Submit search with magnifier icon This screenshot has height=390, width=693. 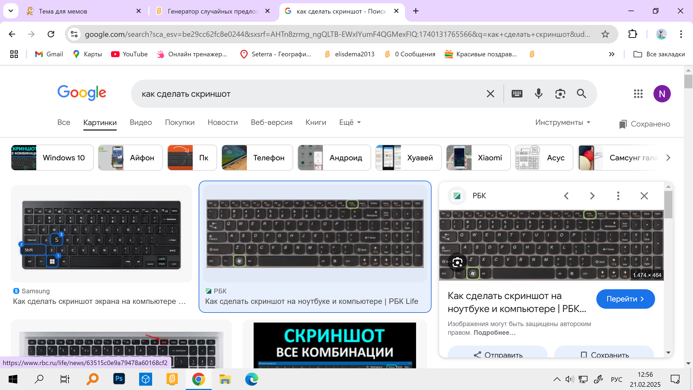point(581,94)
